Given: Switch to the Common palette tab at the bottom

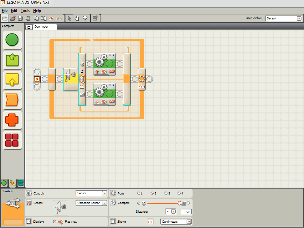Looking at the screenshot, I should 4,183.
